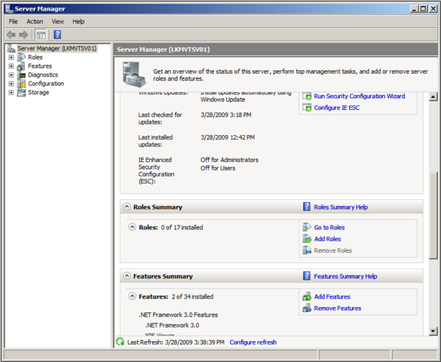This screenshot has height=362, width=441.
Task: Click the Roles node icon in tree
Action: (21, 57)
